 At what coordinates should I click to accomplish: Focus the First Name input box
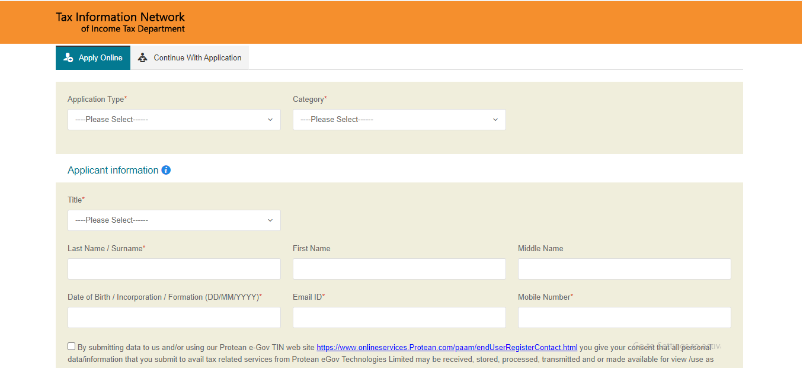(399, 269)
